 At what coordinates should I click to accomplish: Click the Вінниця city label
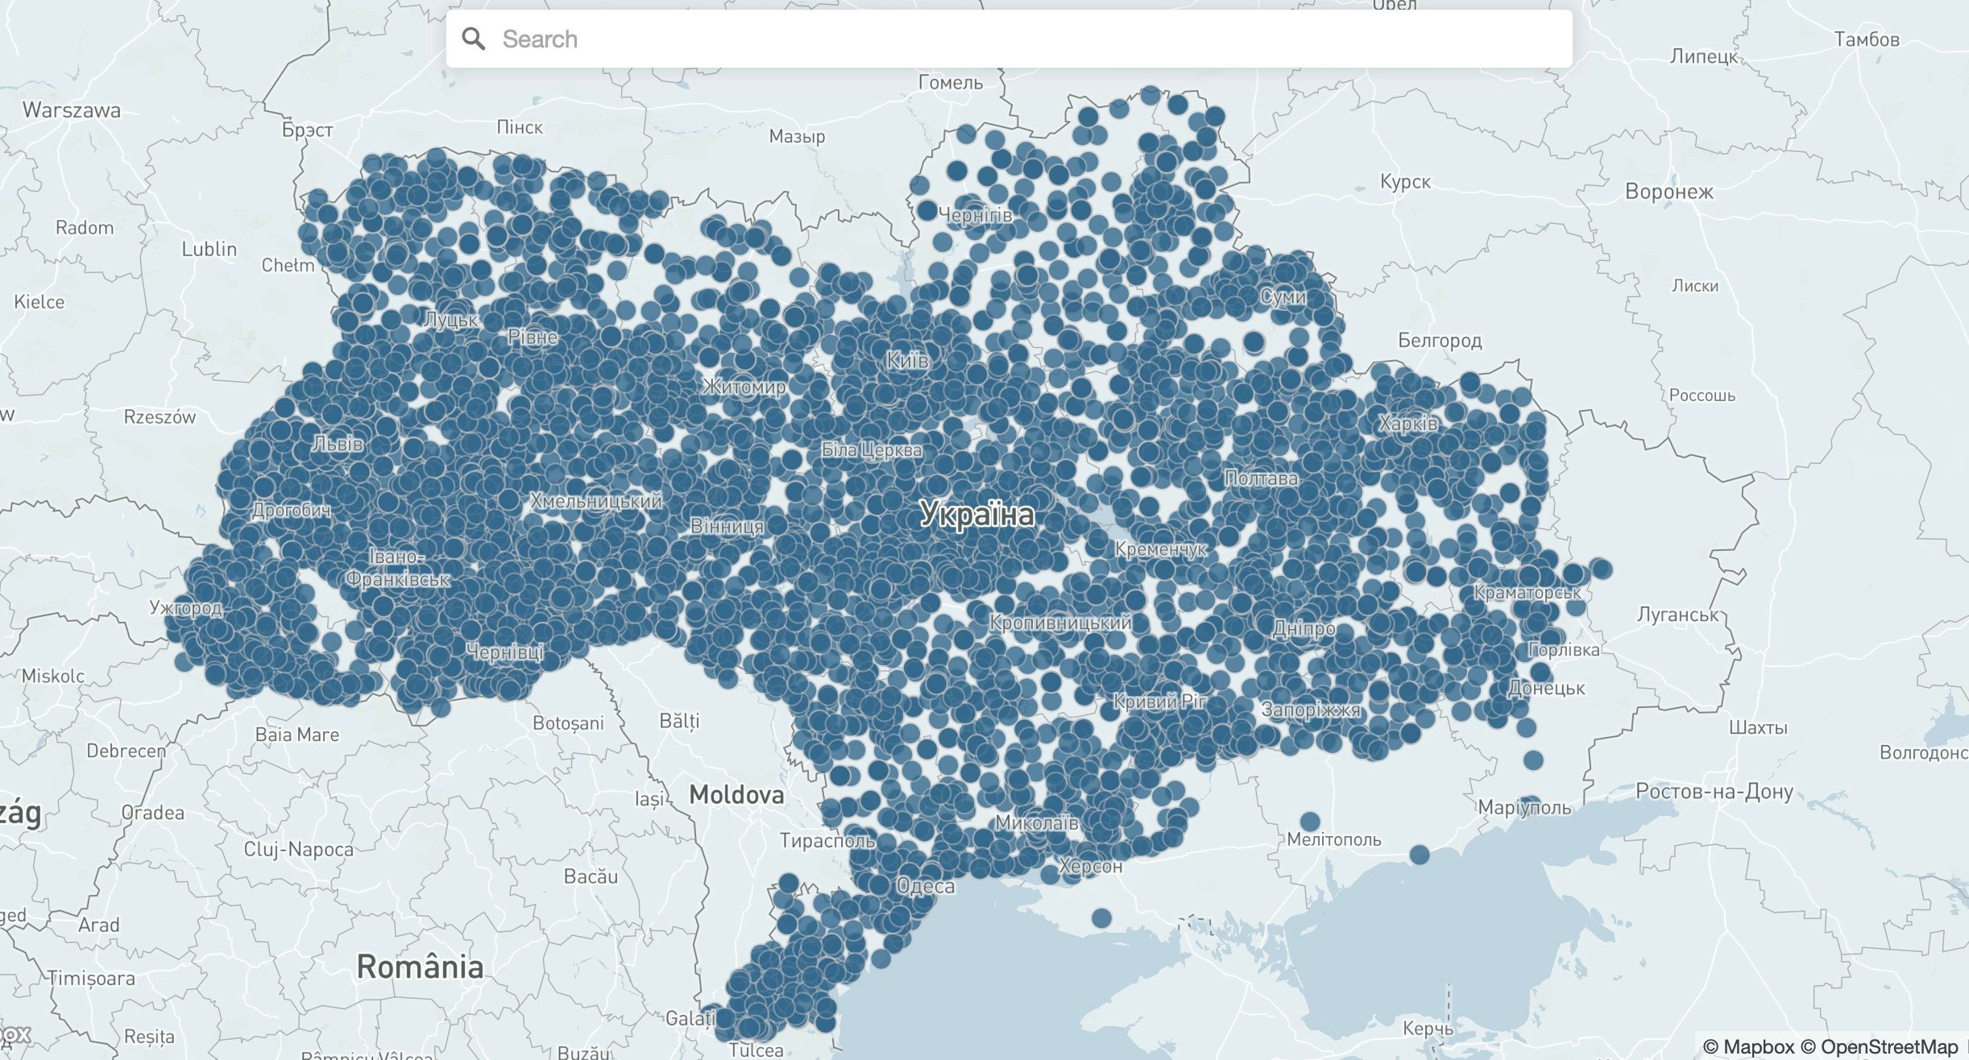tap(727, 526)
